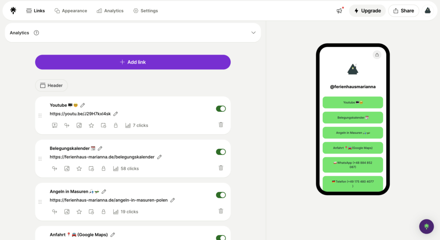This screenshot has width=440, height=240.
Task: Edit the Angeln in Masuren title
Action: [104, 192]
